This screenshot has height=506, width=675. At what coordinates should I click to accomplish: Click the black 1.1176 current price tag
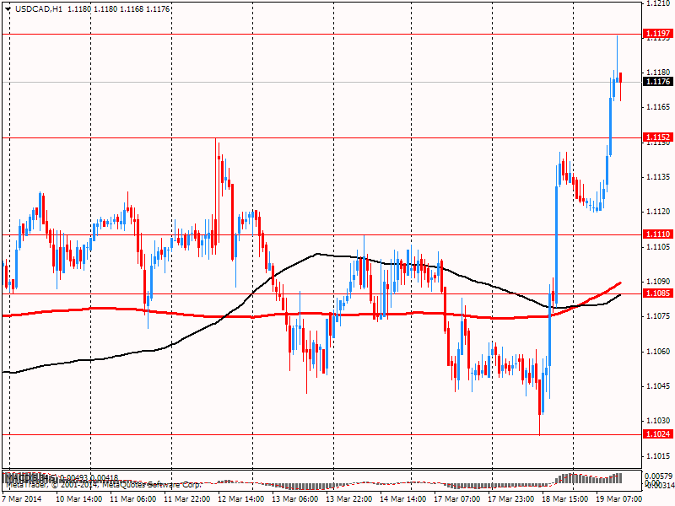(x=657, y=82)
